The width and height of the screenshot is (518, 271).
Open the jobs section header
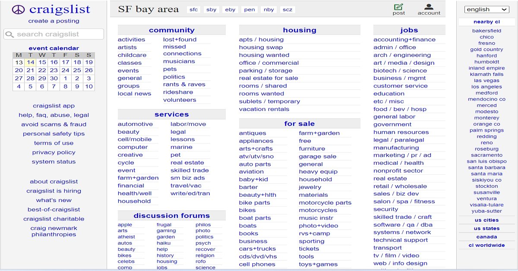pyautogui.click(x=409, y=30)
